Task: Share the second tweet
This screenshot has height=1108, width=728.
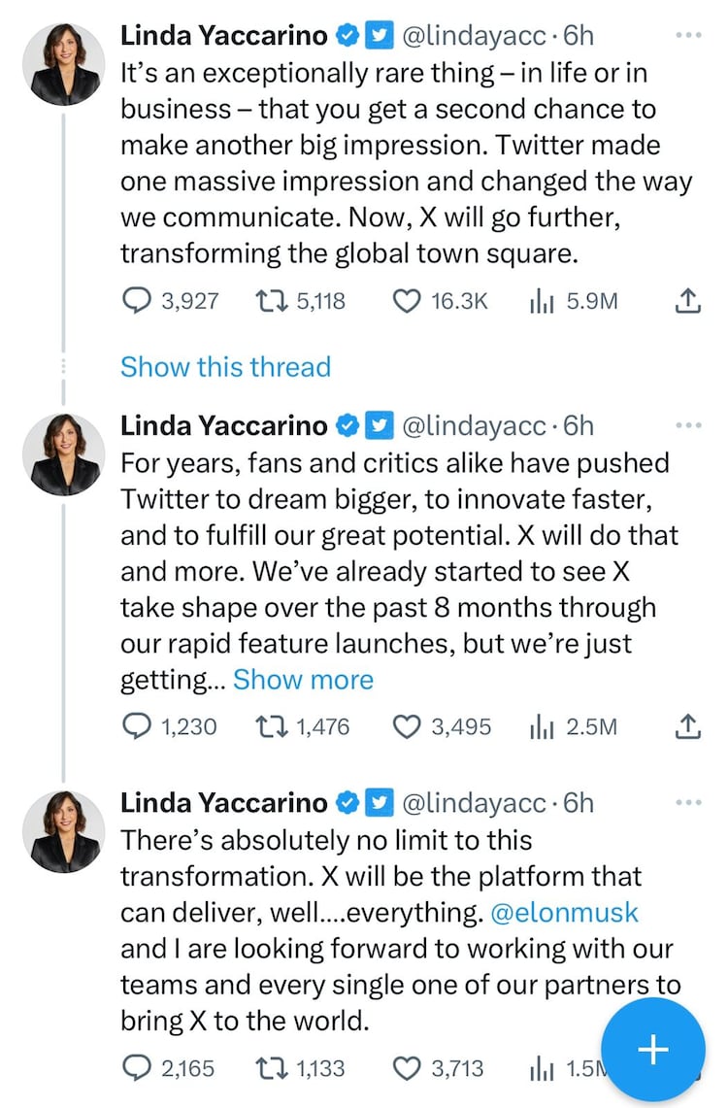Action: 687,725
